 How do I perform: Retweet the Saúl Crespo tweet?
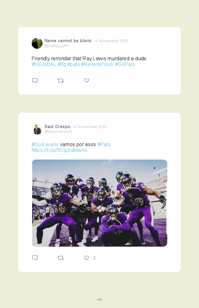click(60, 258)
